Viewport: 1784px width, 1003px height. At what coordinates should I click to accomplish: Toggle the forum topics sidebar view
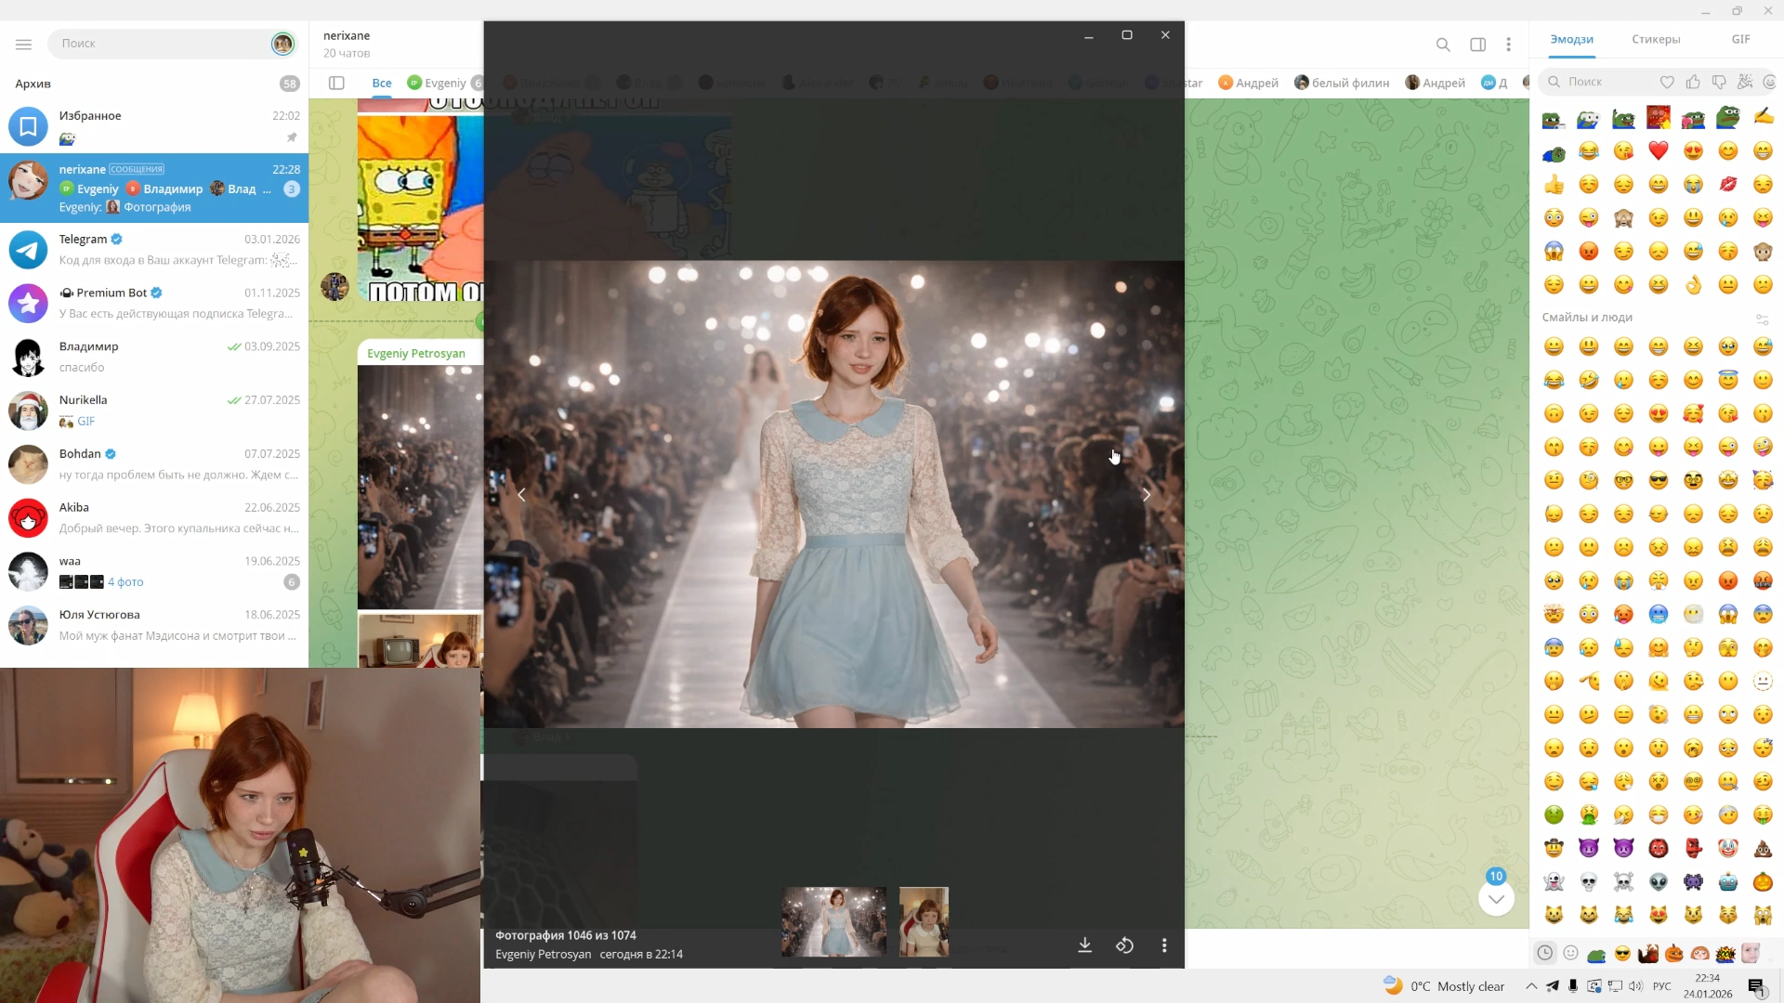(x=336, y=83)
